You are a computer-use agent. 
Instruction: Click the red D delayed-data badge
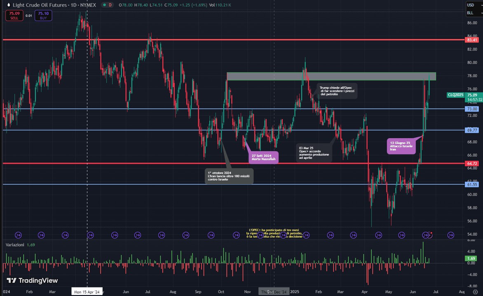pyautogui.click(x=110, y=5)
